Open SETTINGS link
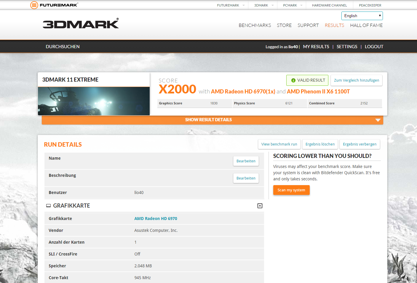This screenshot has width=417, height=283. 347,47
